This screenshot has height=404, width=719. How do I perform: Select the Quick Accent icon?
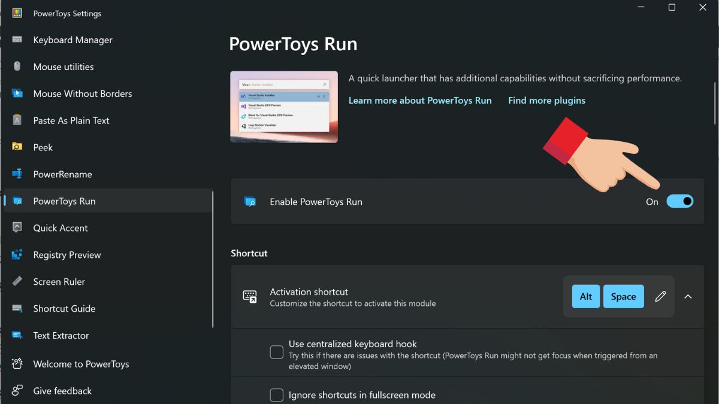(x=17, y=228)
